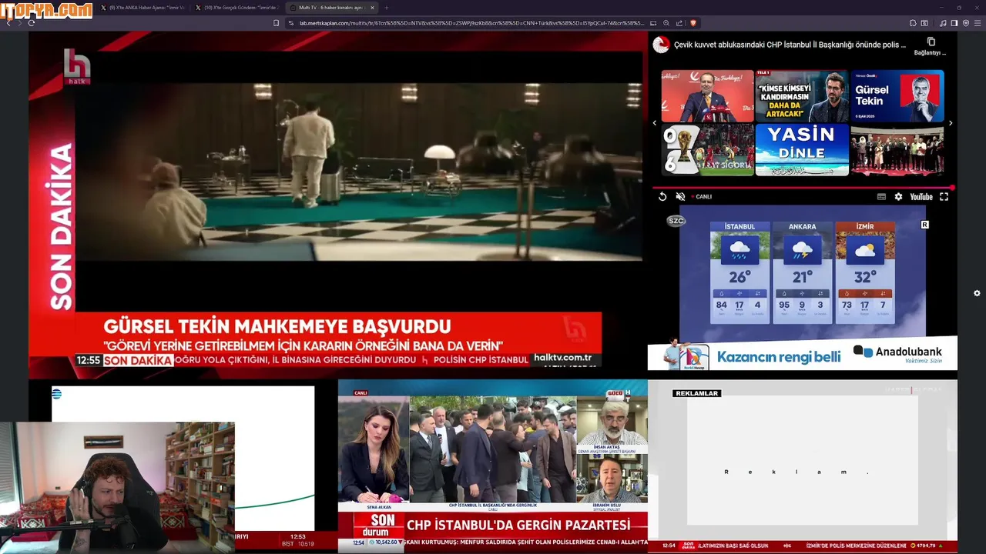Select the Multi TV tab
986x554 pixels.
330,8
